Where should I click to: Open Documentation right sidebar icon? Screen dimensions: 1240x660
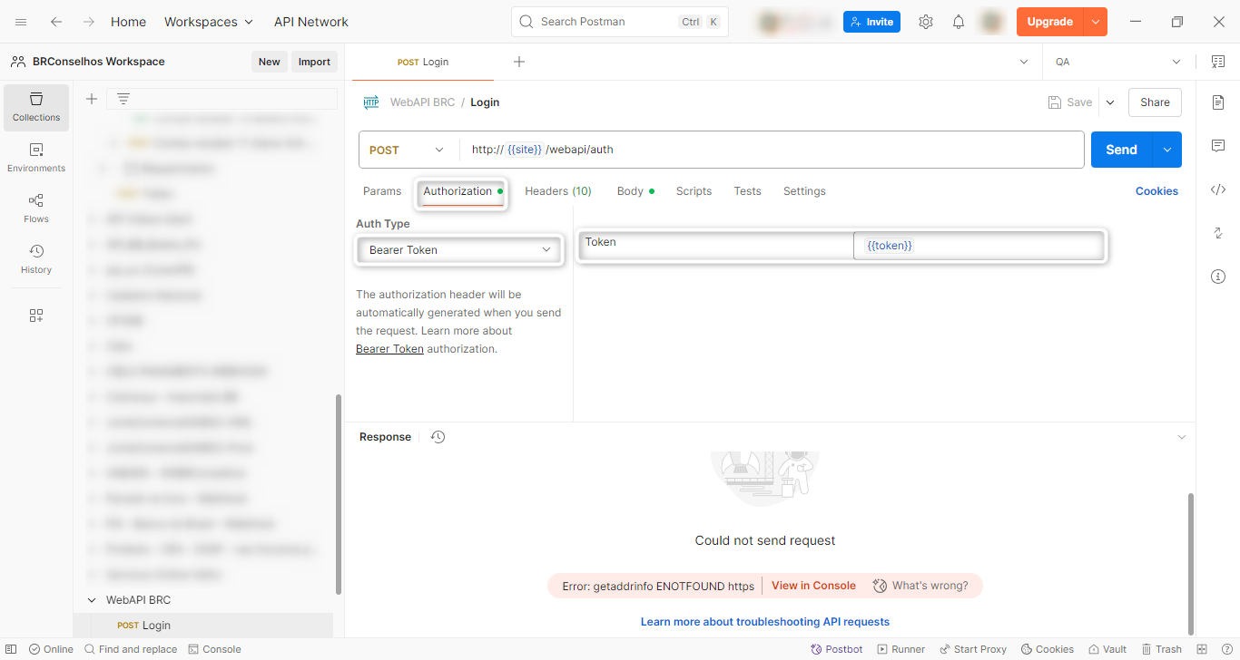pyautogui.click(x=1218, y=102)
